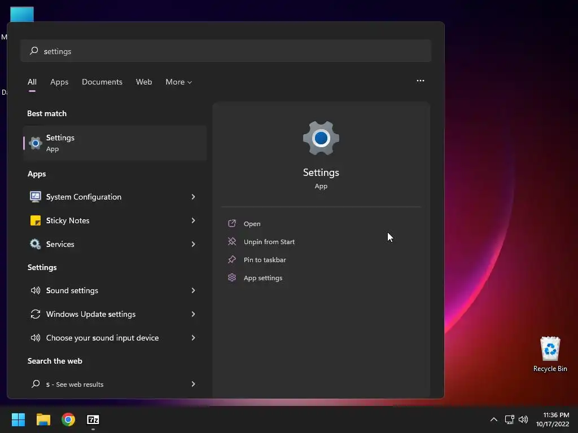Expand Sticky Notes result chevron

click(x=193, y=220)
